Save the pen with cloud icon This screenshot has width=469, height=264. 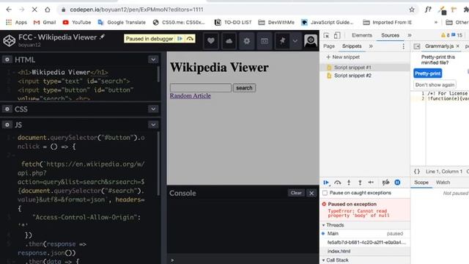pyautogui.click(x=229, y=41)
